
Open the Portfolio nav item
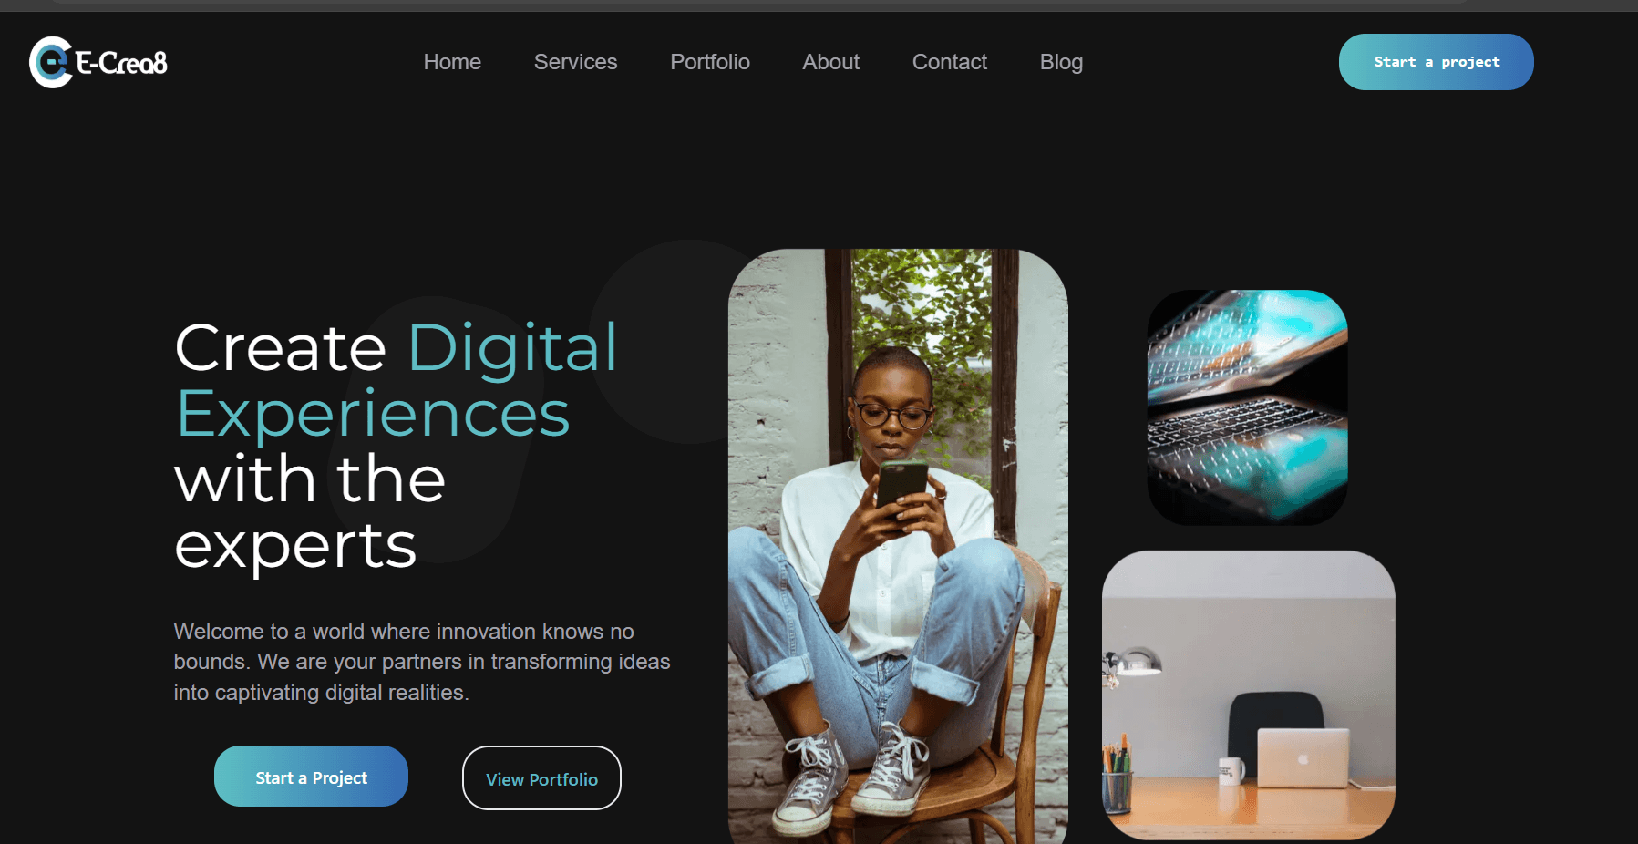click(710, 62)
